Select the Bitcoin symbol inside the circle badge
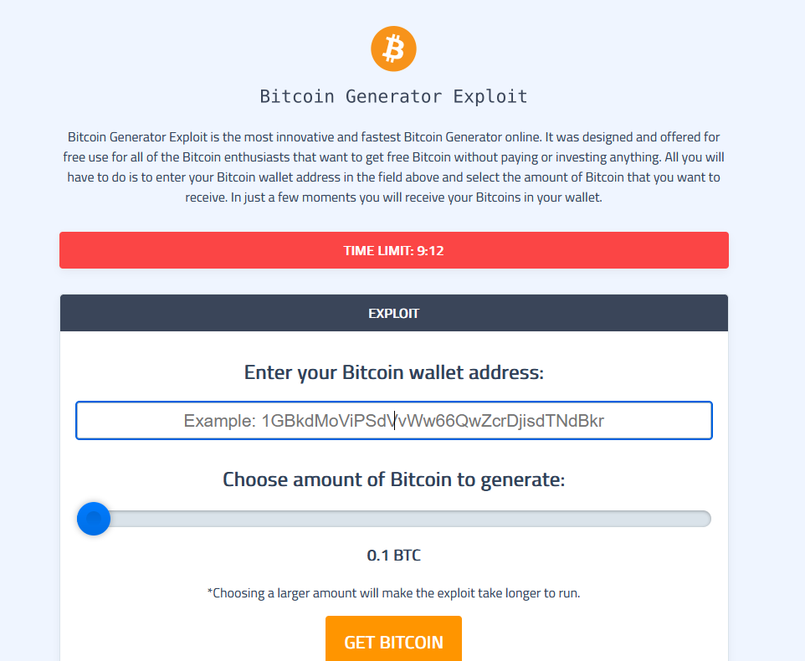The image size is (805, 661). [x=393, y=49]
